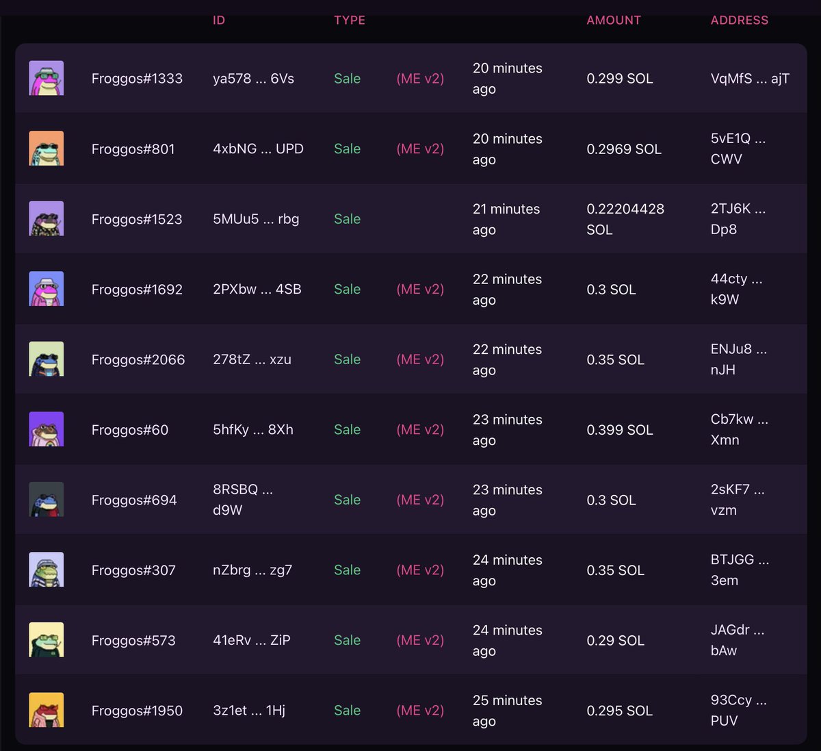821x751 pixels.
Task: Open address 5vE1Q ... CWV
Action: coord(738,149)
